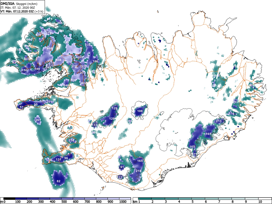Click the visibility value '372'
The image size is (272, 204).
pyautogui.click(x=74, y=66)
